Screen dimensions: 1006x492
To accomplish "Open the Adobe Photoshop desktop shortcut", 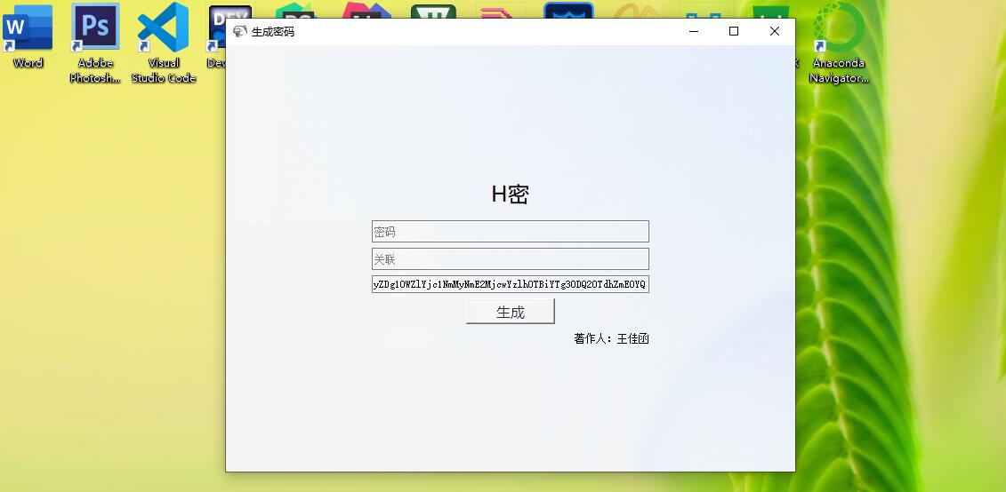I will (95, 43).
